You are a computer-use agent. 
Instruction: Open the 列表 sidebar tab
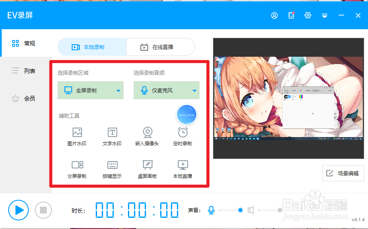pyautogui.click(x=24, y=71)
